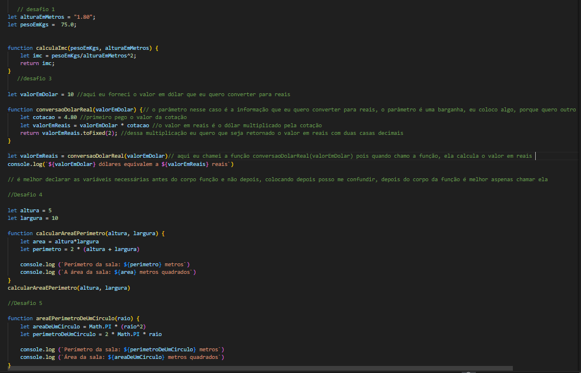This screenshot has width=581, height=373.
Task: Click the code 'return valorEmReais.toFixed(2);'
Action: click(69, 133)
